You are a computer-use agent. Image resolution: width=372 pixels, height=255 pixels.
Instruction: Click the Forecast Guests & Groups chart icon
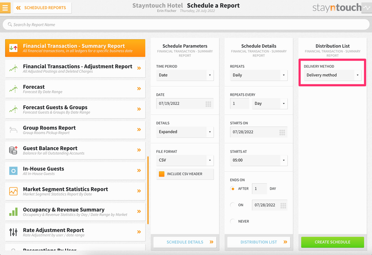pyautogui.click(x=13, y=109)
